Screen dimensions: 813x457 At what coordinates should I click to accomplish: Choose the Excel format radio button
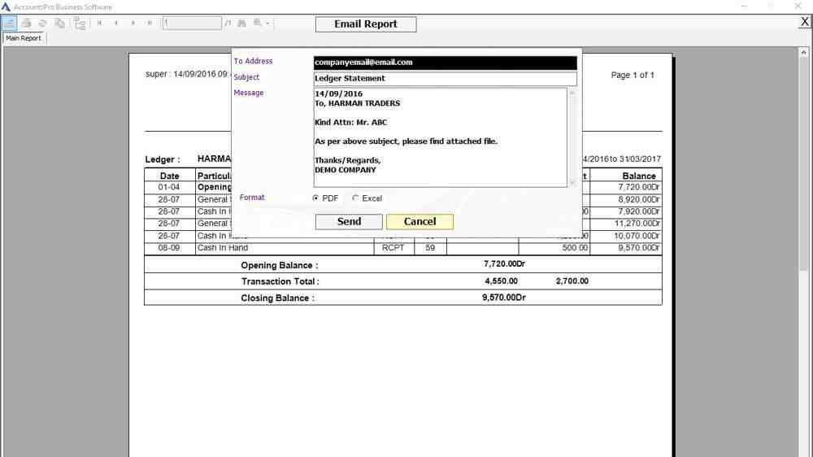tap(355, 198)
